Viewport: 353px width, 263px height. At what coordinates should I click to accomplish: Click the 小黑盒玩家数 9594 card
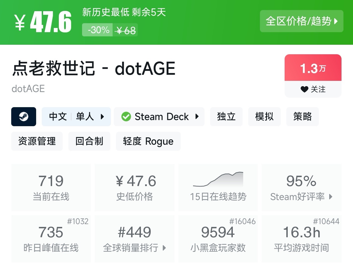click(218, 239)
